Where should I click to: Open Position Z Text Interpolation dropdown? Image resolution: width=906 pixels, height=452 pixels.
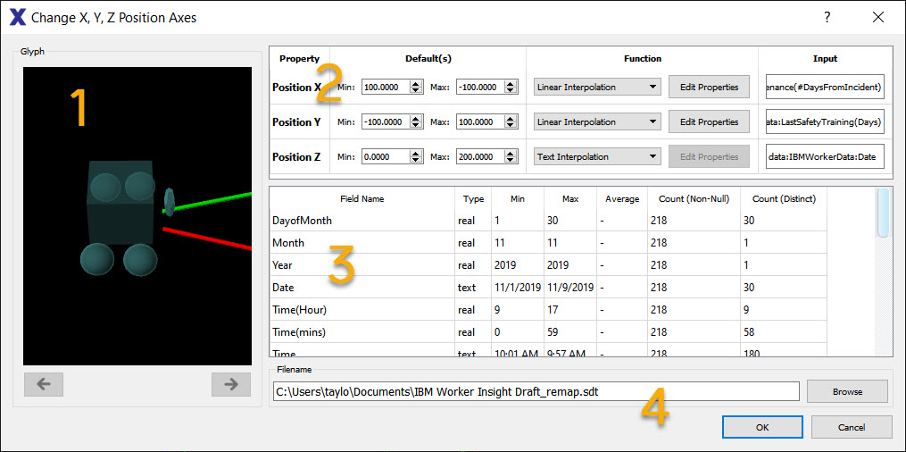(x=597, y=156)
